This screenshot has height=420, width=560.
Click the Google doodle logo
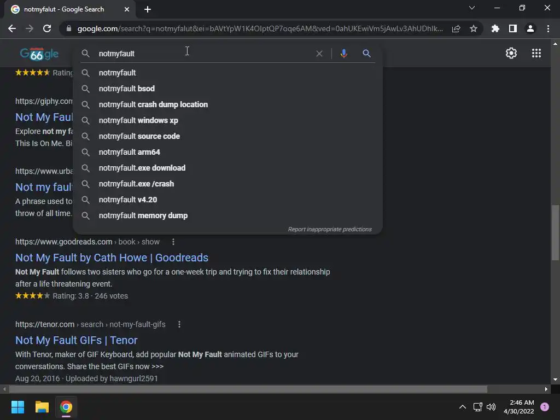39,54
